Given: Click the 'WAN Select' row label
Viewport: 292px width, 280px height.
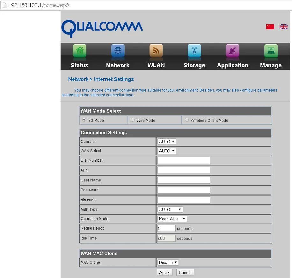Looking at the screenshot, I should (x=91, y=151).
